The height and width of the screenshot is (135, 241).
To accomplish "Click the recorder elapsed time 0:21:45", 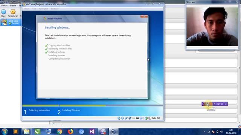I will 220,104.
